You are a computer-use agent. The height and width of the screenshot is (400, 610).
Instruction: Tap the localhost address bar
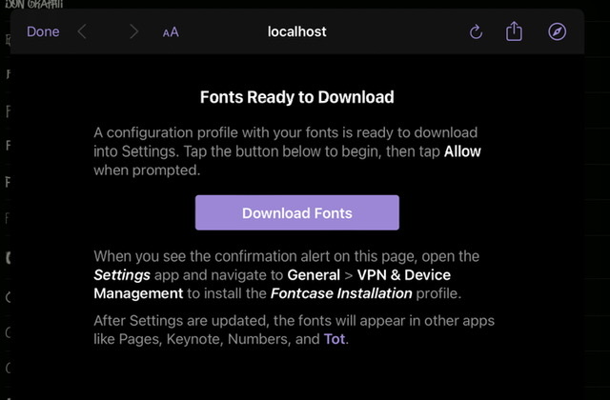point(297,31)
